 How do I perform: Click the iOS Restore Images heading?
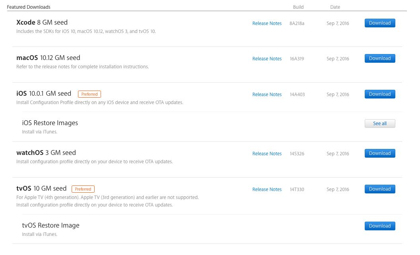click(x=50, y=123)
